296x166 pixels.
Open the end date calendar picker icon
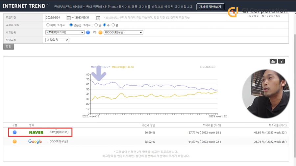pos(98,18)
